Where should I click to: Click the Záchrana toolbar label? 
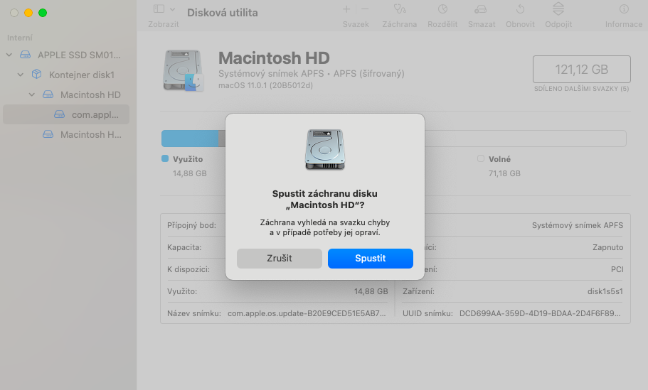click(x=399, y=24)
